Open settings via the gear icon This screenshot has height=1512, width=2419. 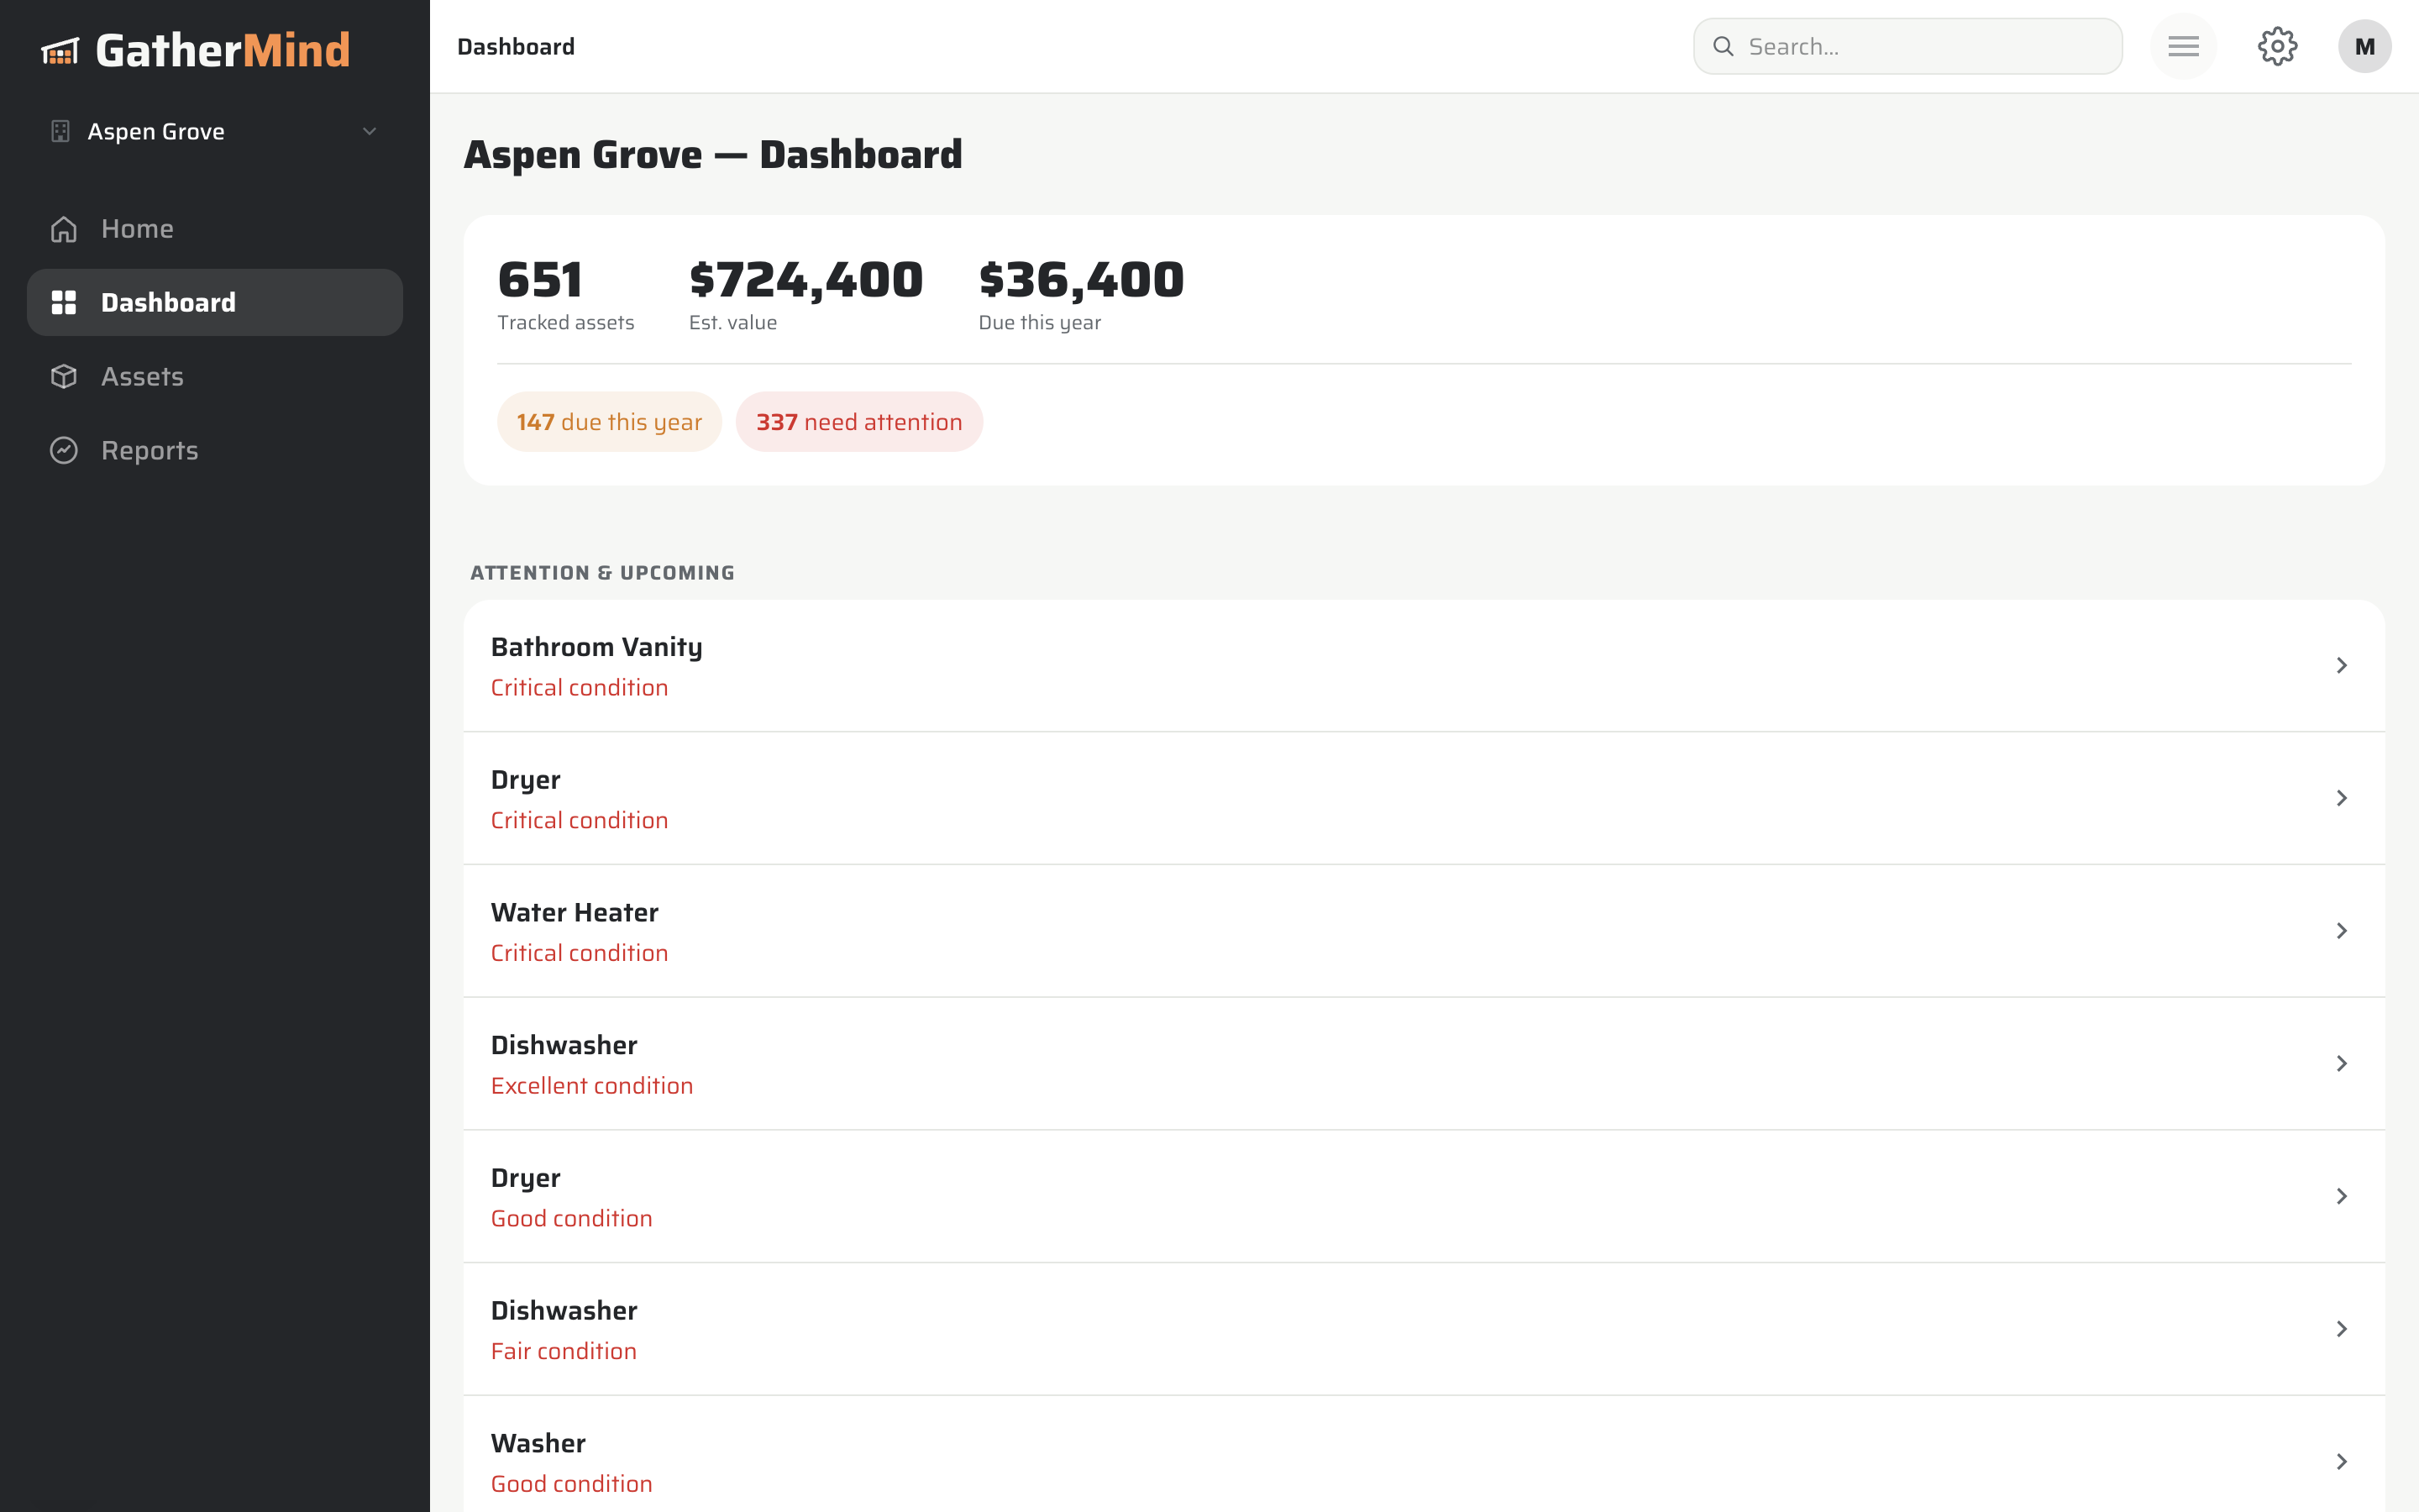(2277, 46)
